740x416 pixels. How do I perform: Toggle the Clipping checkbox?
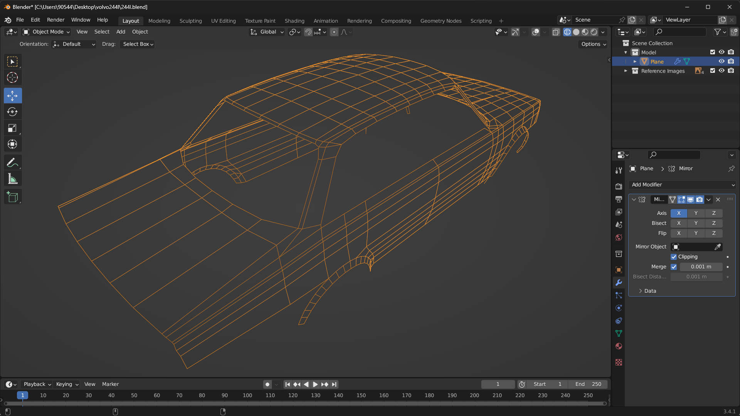(x=674, y=257)
